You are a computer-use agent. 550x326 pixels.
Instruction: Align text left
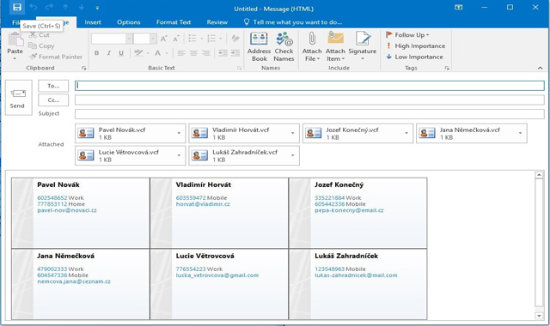(x=181, y=53)
